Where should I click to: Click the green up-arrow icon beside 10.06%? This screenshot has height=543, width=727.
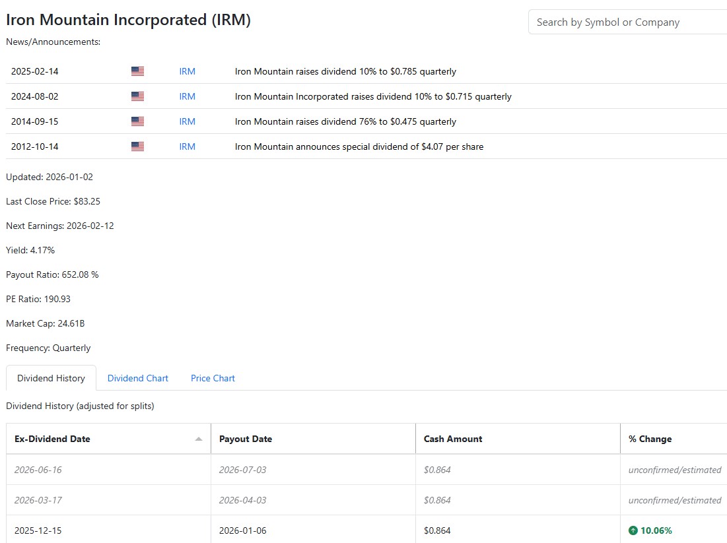[x=633, y=530]
